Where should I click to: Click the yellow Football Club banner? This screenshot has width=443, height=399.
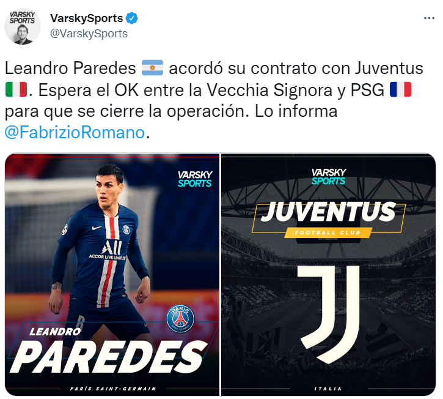pyautogui.click(x=328, y=233)
